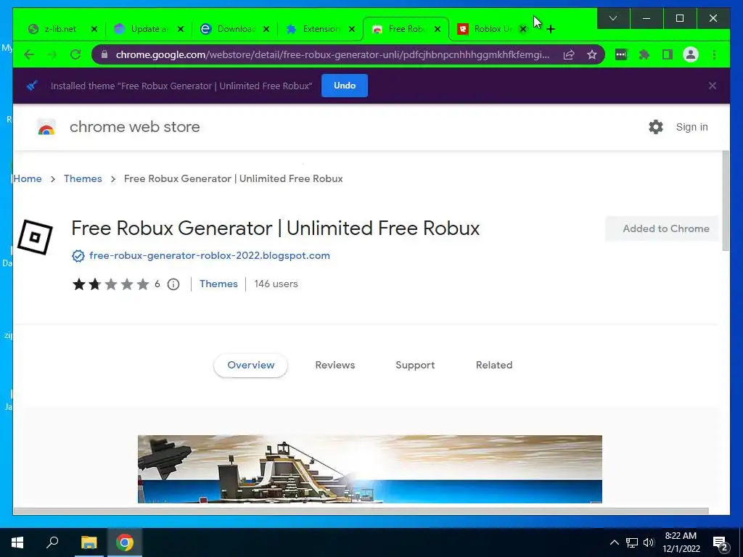This screenshot has height=557, width=743.
Task: Close the z-lib.net tab
Action: pyautogui.click(x=94, y=29)
